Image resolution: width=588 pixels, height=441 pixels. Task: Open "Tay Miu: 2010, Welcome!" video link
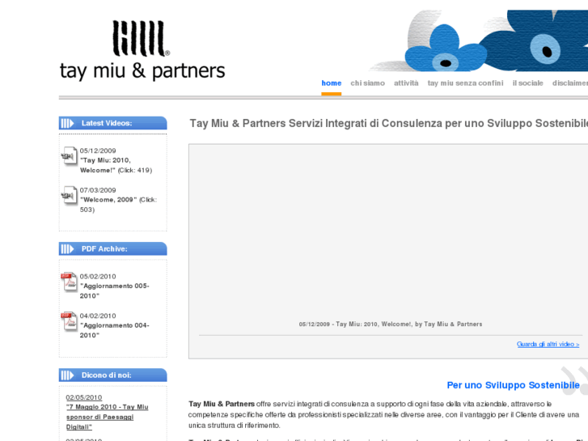[x=105, y=165]
